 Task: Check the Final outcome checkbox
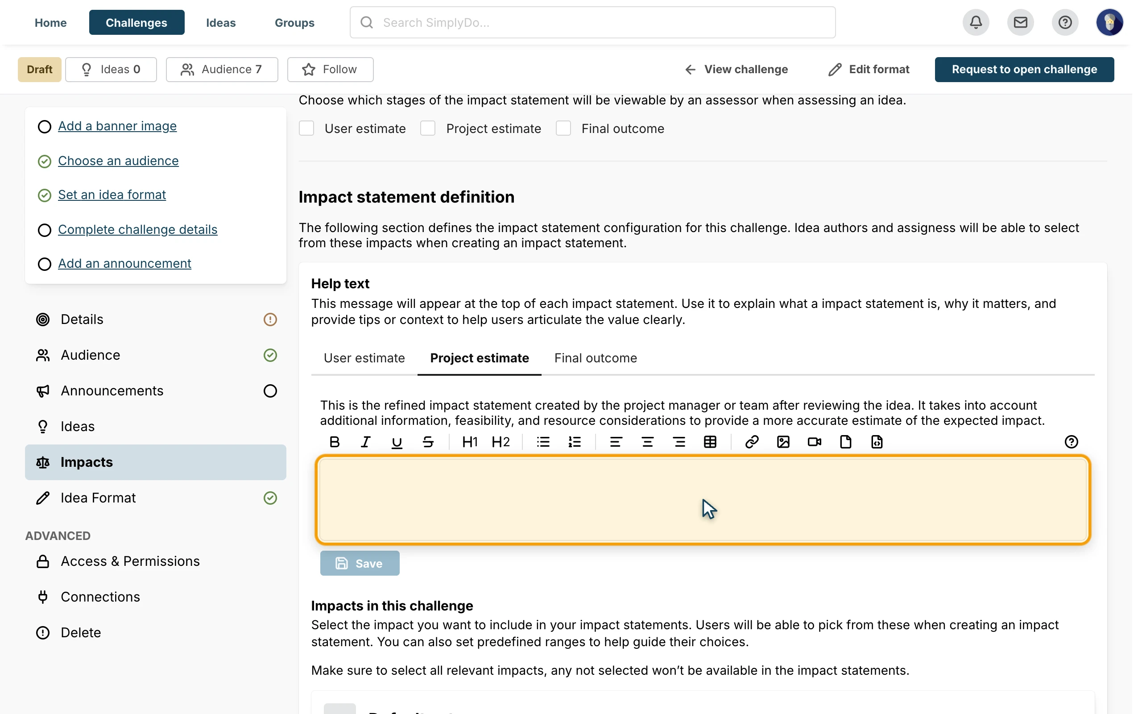tap(563, 129)
